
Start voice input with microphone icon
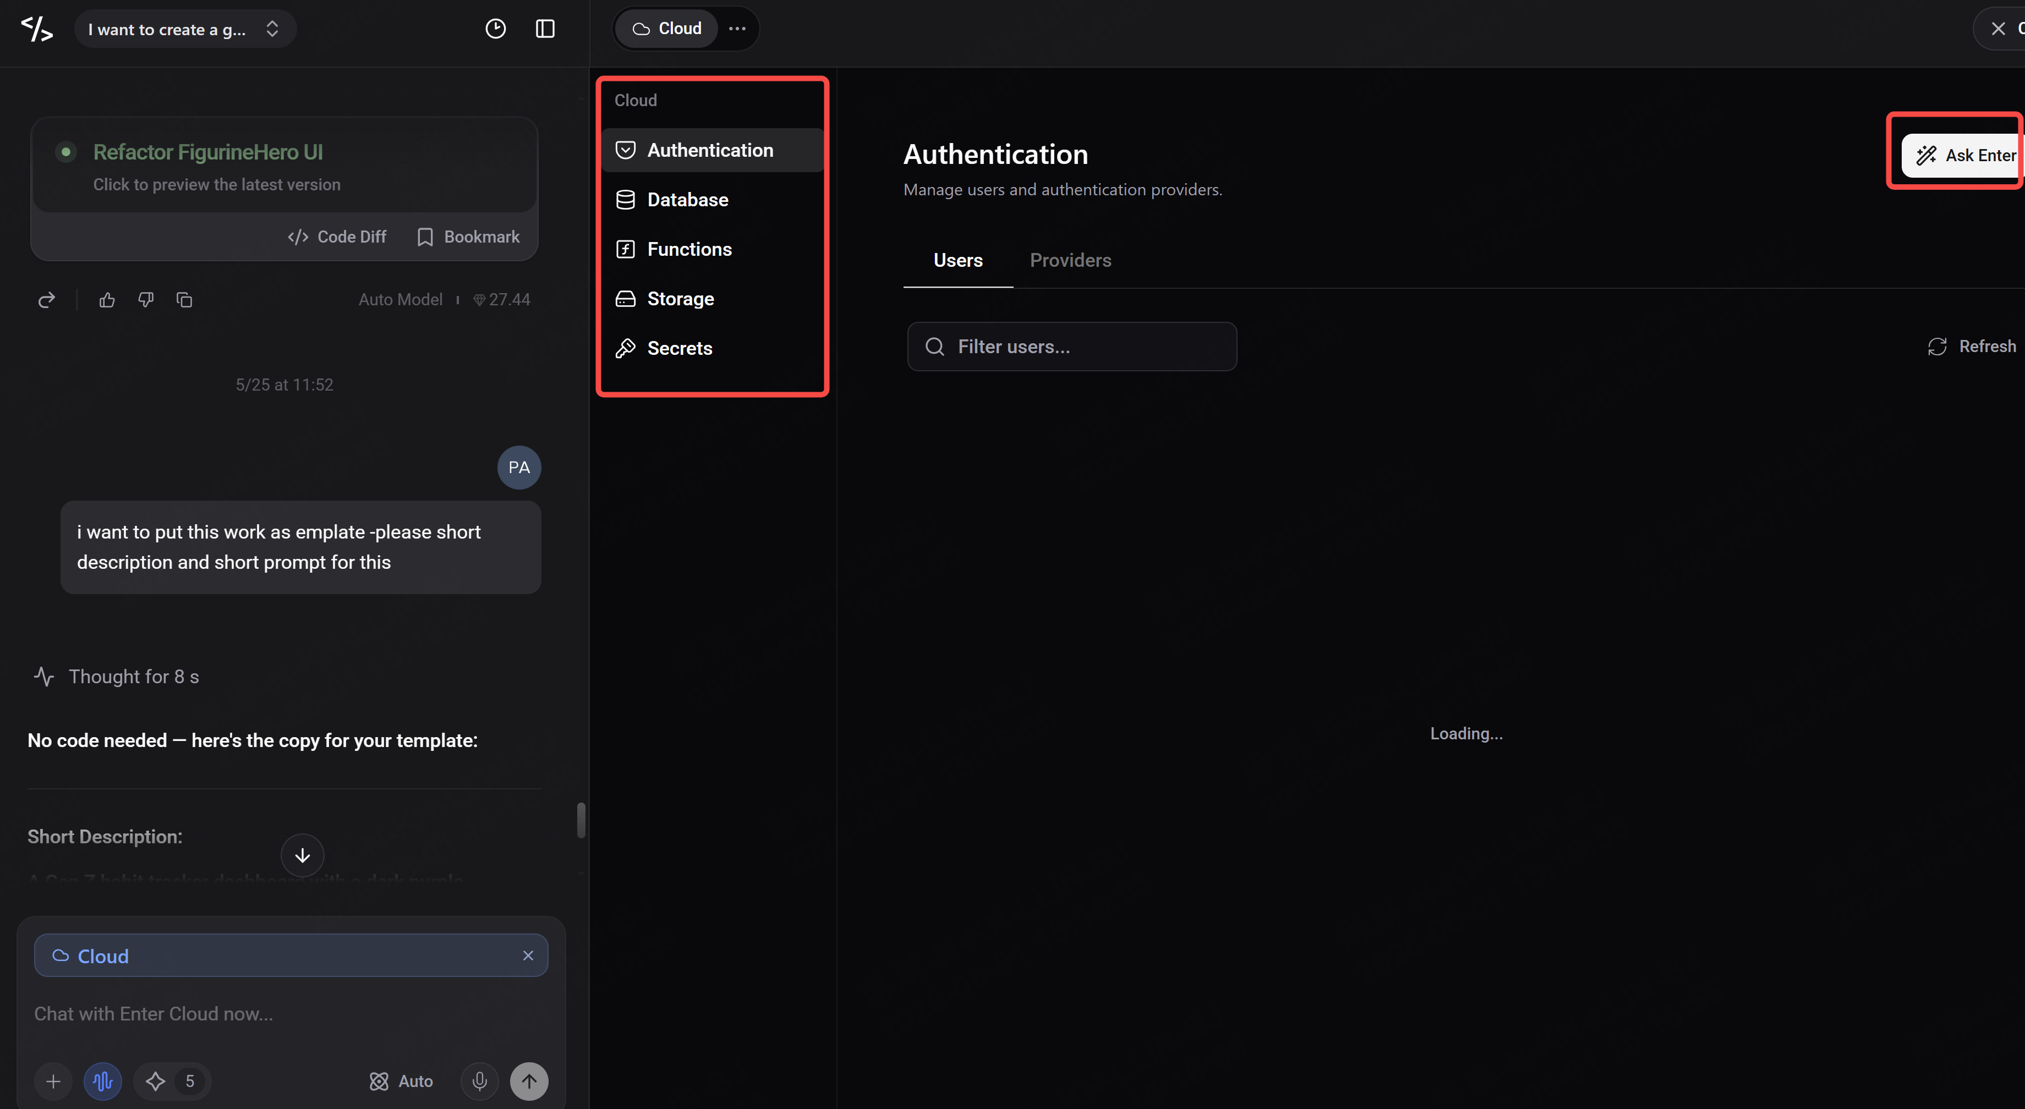click(479, 1081)
